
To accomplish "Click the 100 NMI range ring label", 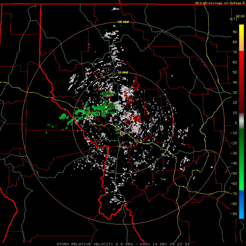I will coord(123,22).
